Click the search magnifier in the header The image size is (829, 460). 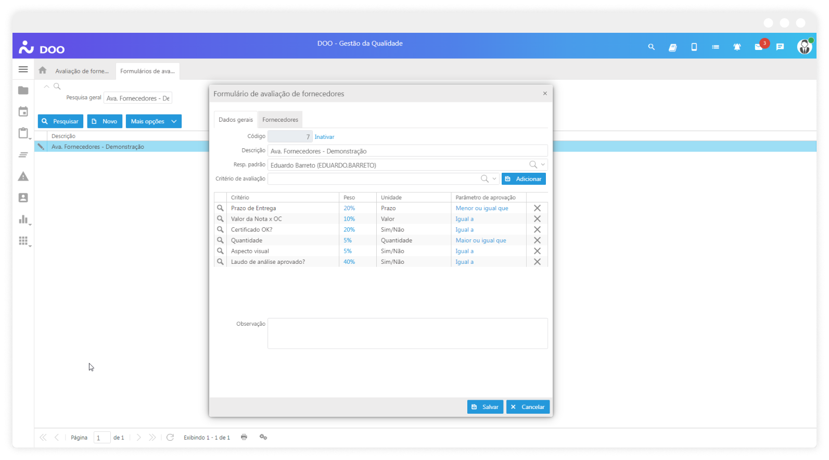[x=651, y=47]
